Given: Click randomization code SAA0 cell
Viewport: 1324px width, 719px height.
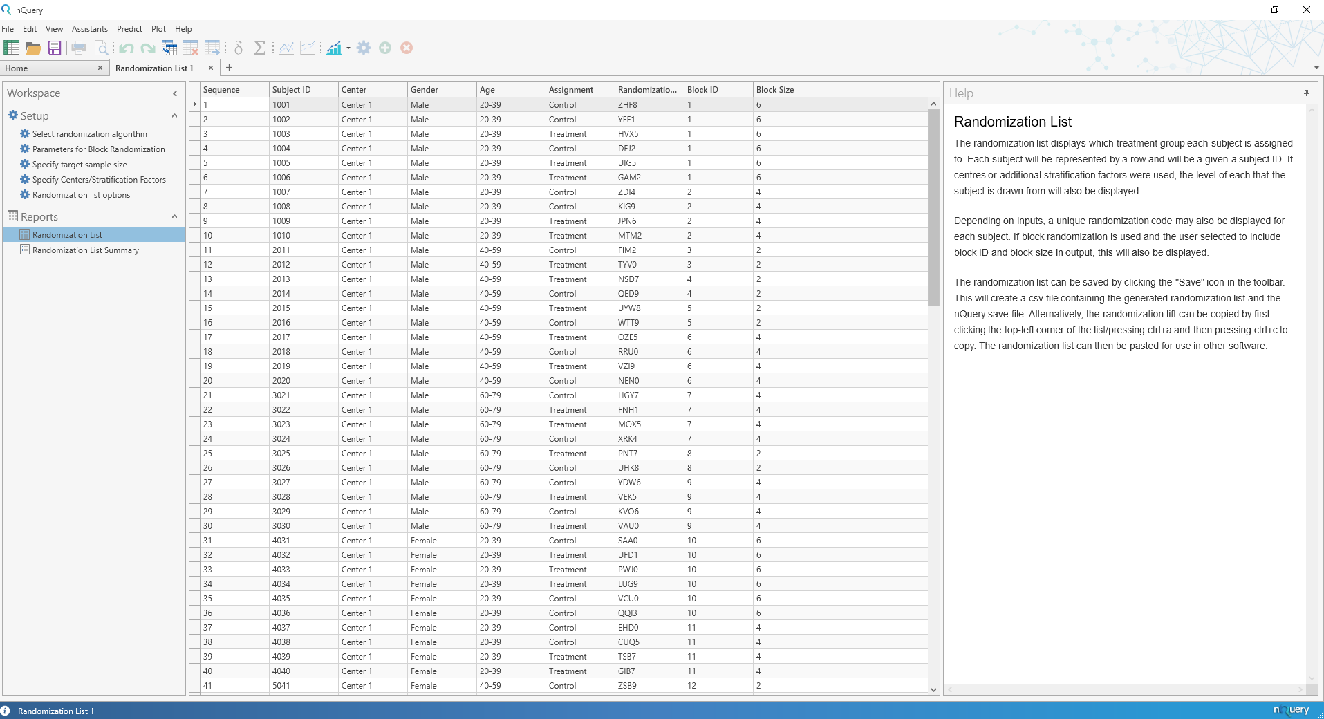Looking at the screenshot, I should click(x=649, y=541).
